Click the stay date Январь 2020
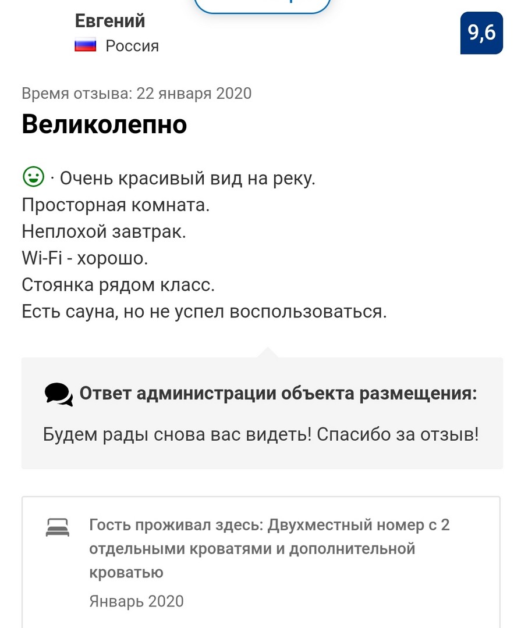The width and height of the screenshot is (521, 628). (x=136, y=601)
